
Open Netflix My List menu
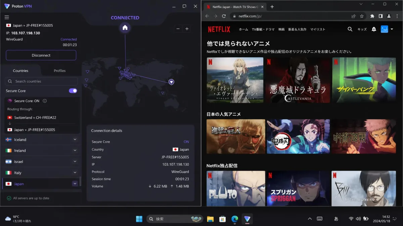[x=318, y=29]
